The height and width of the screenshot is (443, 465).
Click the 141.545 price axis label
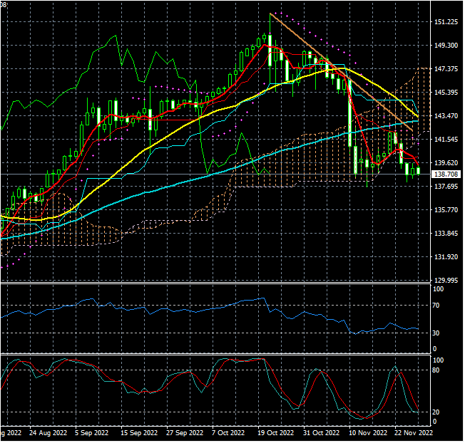[x=446, y=139]
